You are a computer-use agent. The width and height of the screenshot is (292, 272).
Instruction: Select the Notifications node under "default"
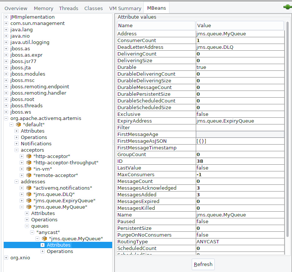pos(36,143)
